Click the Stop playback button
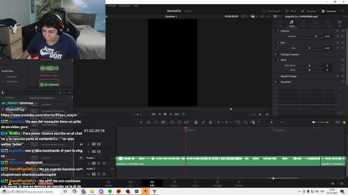 [x=165, y=114]
